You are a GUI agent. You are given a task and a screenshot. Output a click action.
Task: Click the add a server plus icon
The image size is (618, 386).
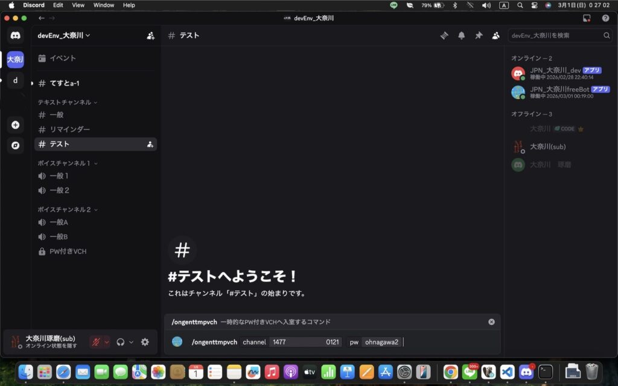[x=16, y=125]
